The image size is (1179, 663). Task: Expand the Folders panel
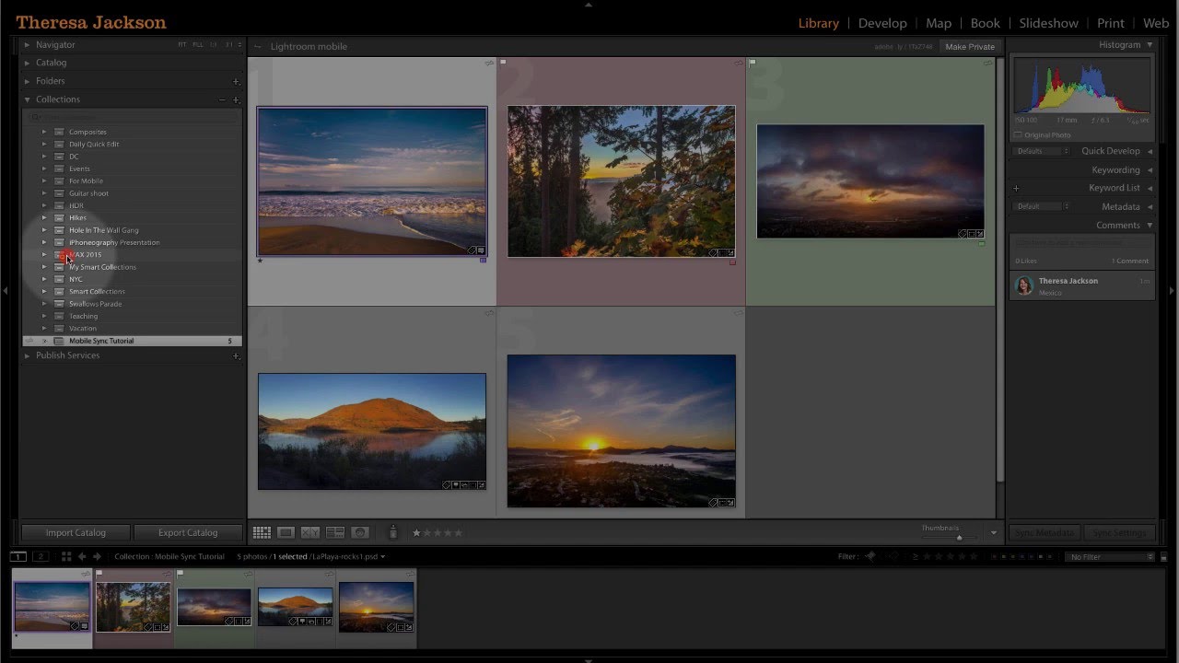click(x=27, y=81)
